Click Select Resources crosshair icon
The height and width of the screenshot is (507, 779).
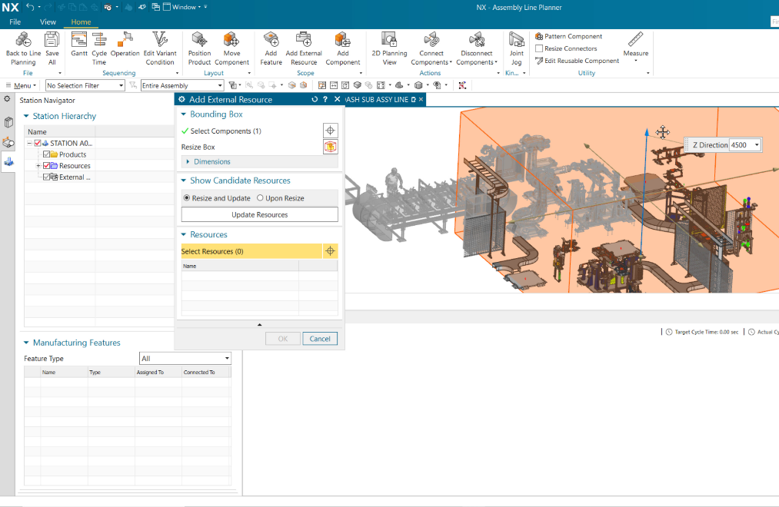pos(331,251)
